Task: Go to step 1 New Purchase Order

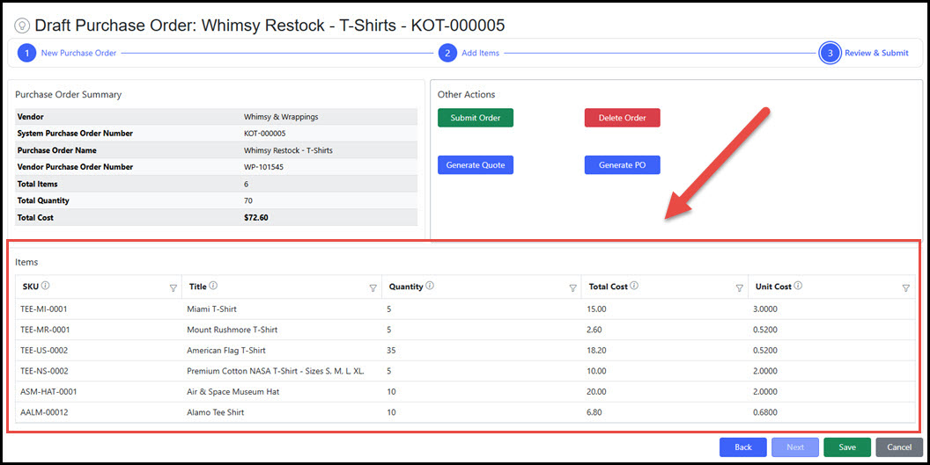Action: pyautogui.click(x=26, y=53)
